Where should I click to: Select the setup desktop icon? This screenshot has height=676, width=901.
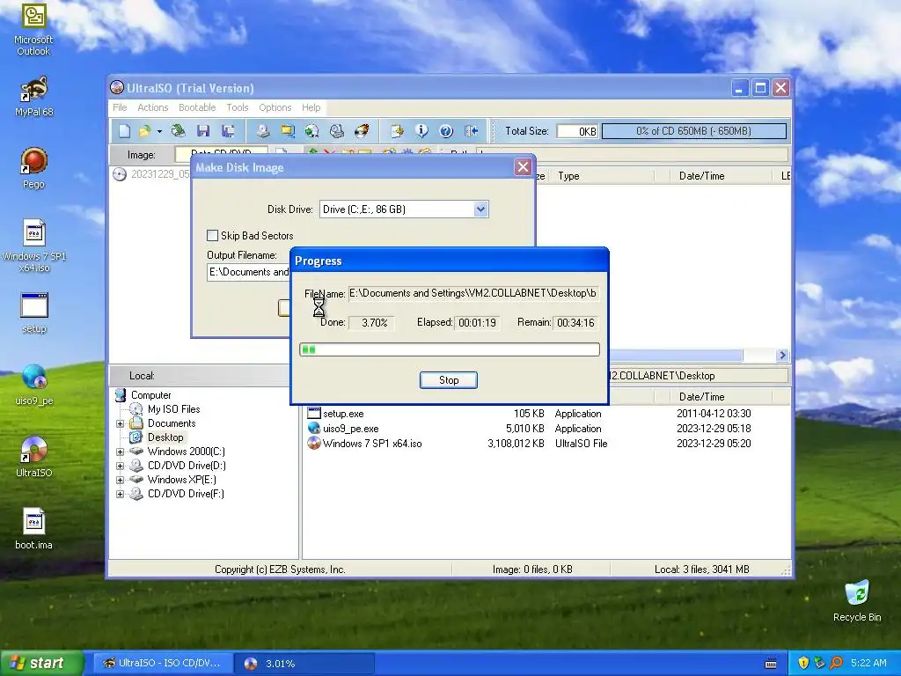tap(33, 313)
